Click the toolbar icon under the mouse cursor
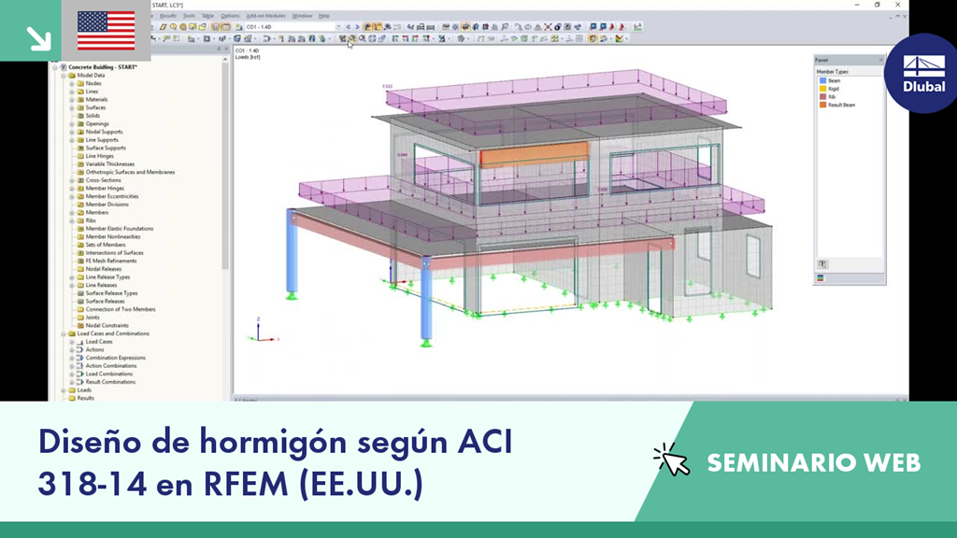 tap(352, 38)
